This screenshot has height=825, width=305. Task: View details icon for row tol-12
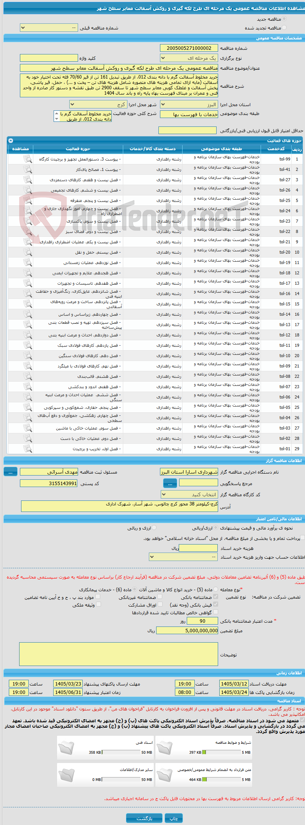pyautogui.click(x=28, y=335)
